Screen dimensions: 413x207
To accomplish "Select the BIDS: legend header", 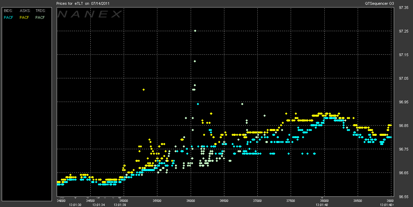I will [8, 11].
